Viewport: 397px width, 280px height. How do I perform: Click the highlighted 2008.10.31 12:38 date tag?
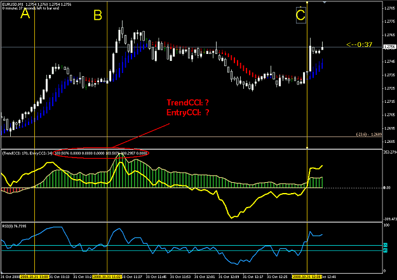click(x=307, y=277)
